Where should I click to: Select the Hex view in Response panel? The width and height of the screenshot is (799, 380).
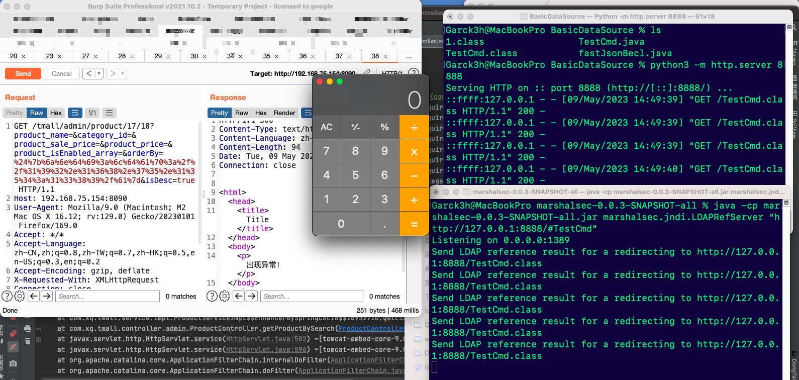(261, 113)
